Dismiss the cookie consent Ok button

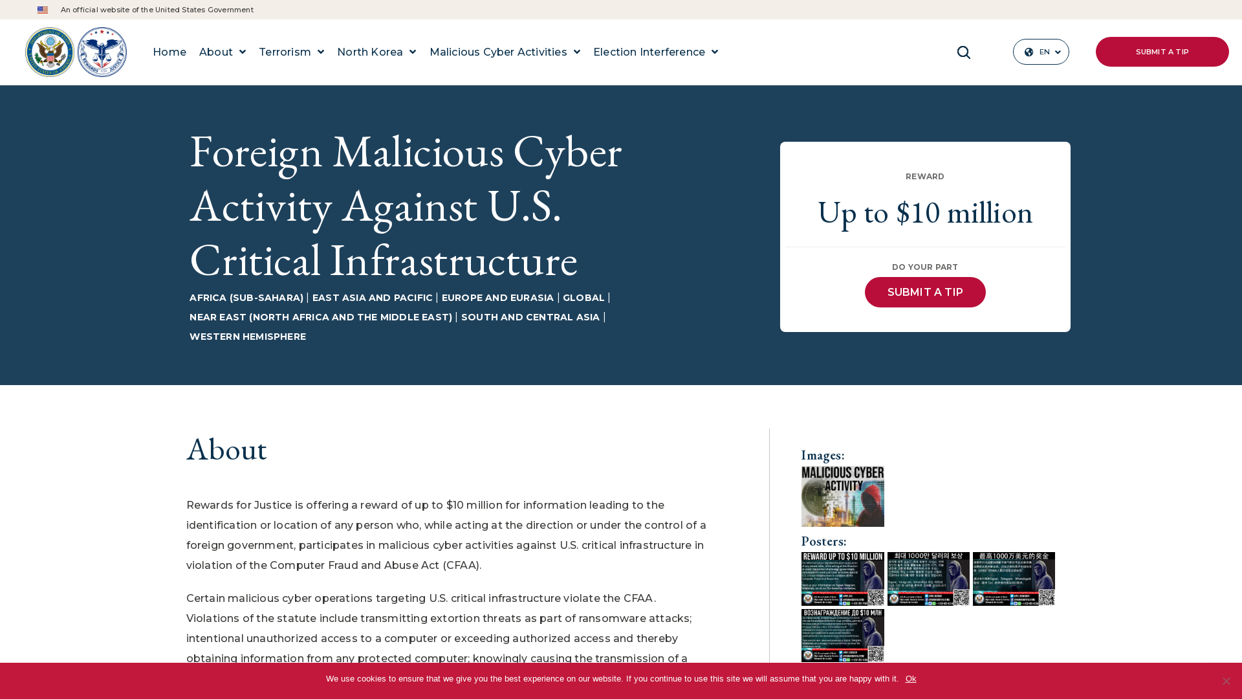coord(910,678)
